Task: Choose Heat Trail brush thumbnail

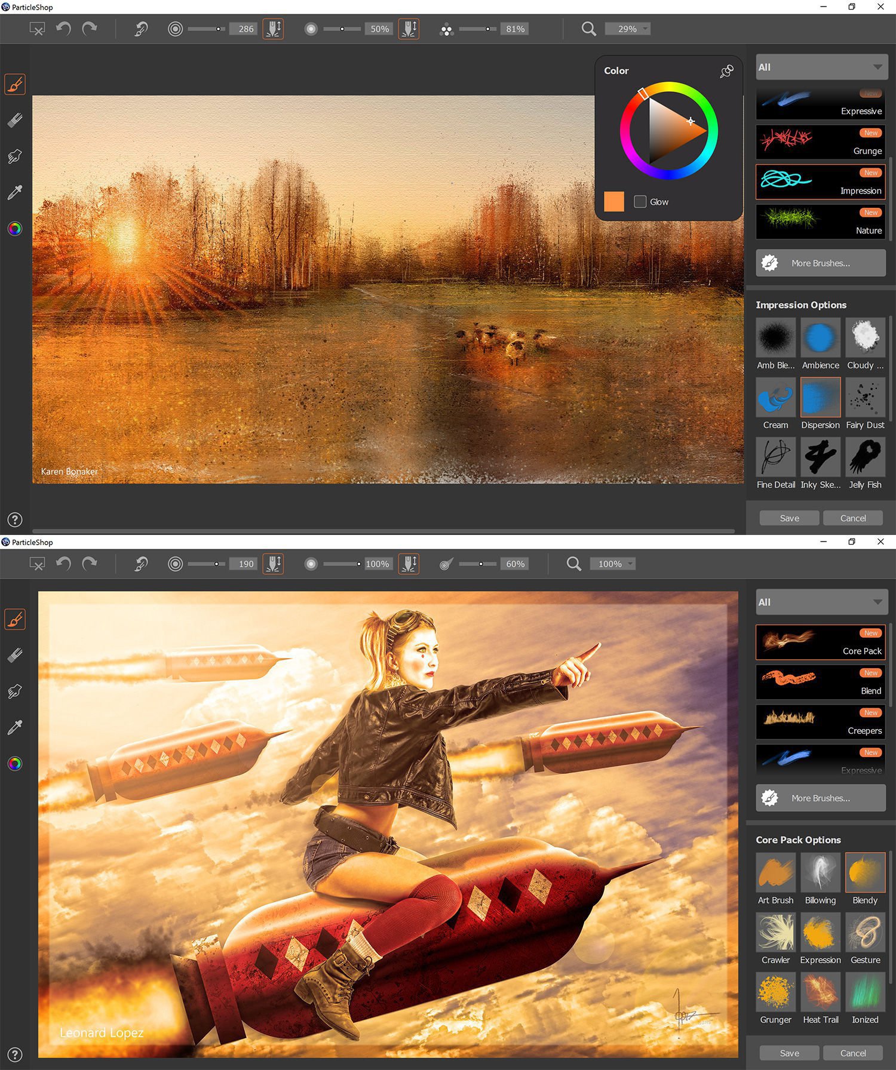Action: click(820, 992)
